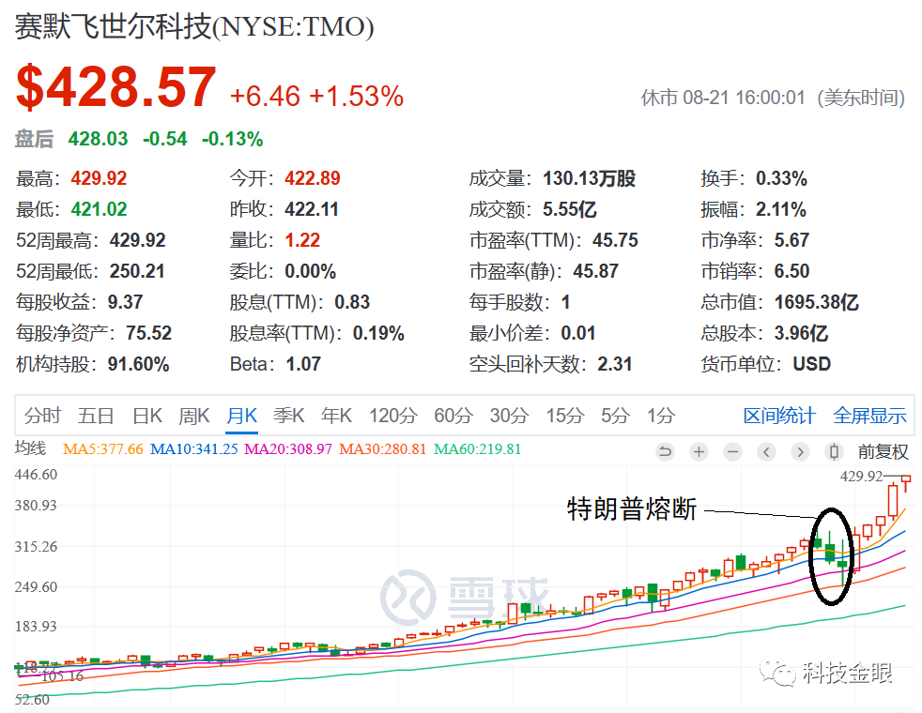Open the 前复权 adjustment option

pos(883,451)
